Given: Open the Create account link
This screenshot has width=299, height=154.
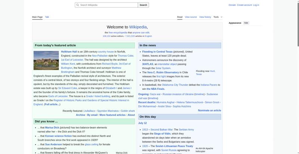Looking at the screenshot, I should coord(244,5).
